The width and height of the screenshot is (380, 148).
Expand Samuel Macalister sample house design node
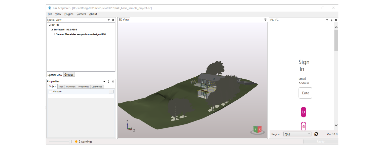pos(55,34)
